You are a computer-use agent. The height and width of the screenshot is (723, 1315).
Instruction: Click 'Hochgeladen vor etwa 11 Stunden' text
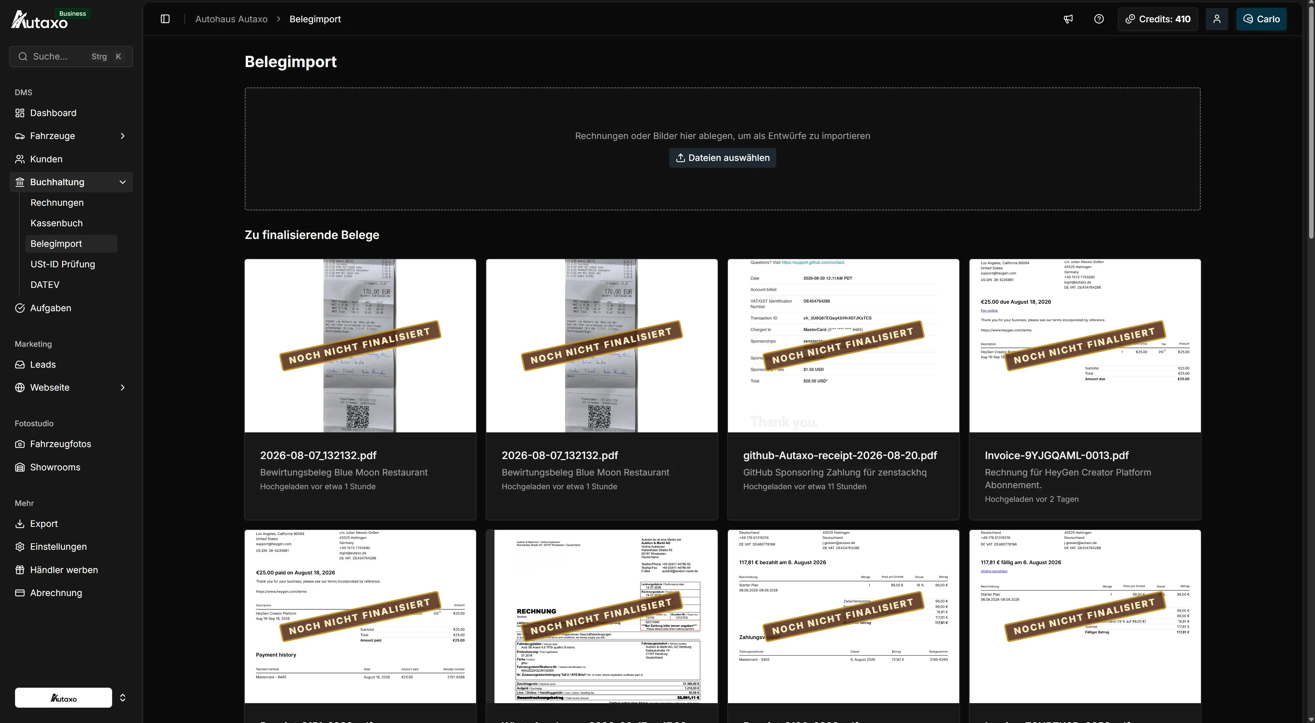(x=804, y=486)
